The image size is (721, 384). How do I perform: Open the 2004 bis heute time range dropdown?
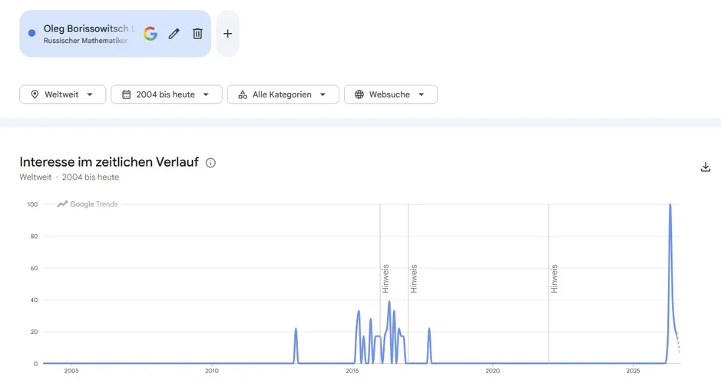pyautogui.click(x=167, y=94)
